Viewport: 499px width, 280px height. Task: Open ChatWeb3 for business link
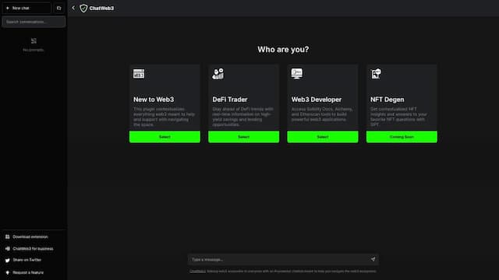click(33, 249)
